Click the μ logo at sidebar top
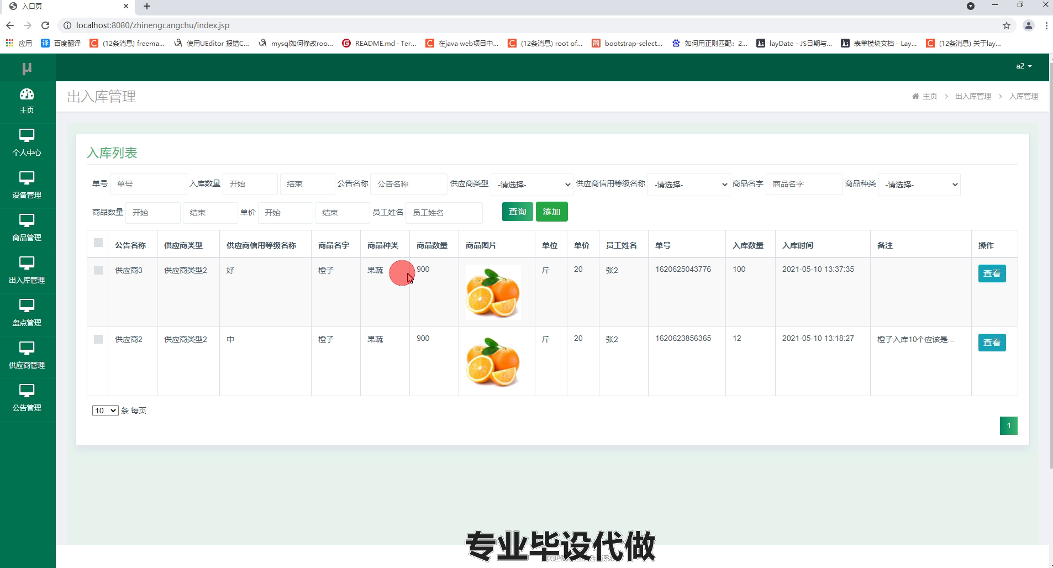 point(27,68)
